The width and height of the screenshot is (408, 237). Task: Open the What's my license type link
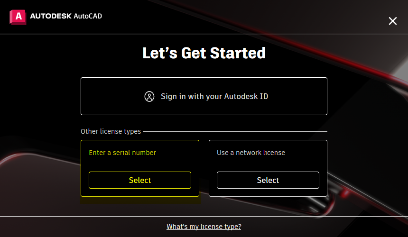pos(204,227)
